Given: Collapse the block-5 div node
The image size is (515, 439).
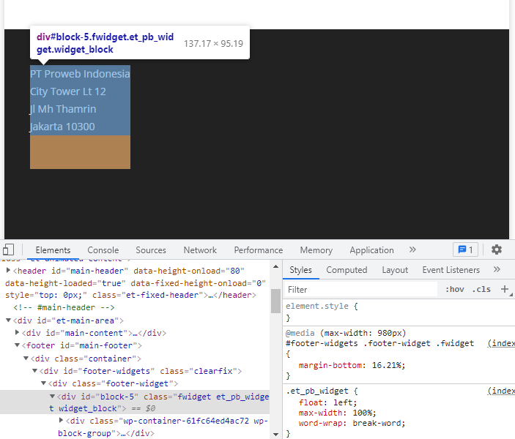Looking at the screenshot, I should pos(52,397).
